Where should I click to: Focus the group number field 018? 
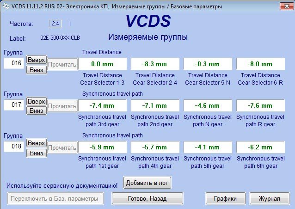[x=14, y=147]
